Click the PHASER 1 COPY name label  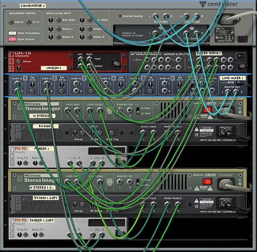(41, 220)
